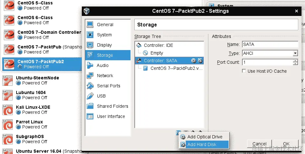305x154 pixels.
Task: Select CentOS 6--Class virtual machine
Action: [x=42, y=20]
